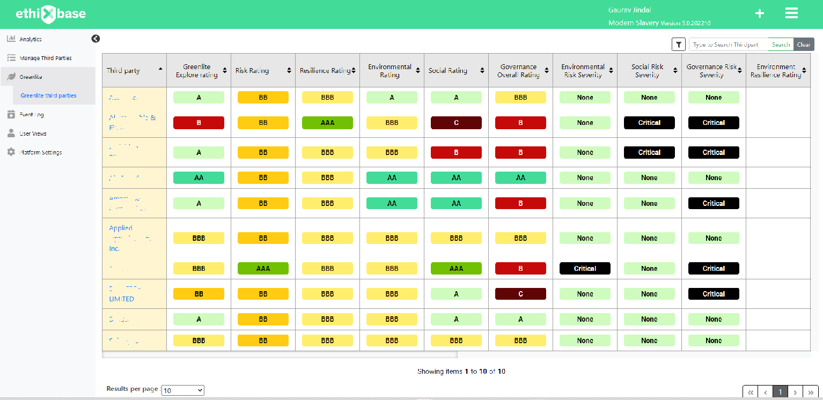
Task: Open Greenlite from the sidebar
Action: point(30,77)
